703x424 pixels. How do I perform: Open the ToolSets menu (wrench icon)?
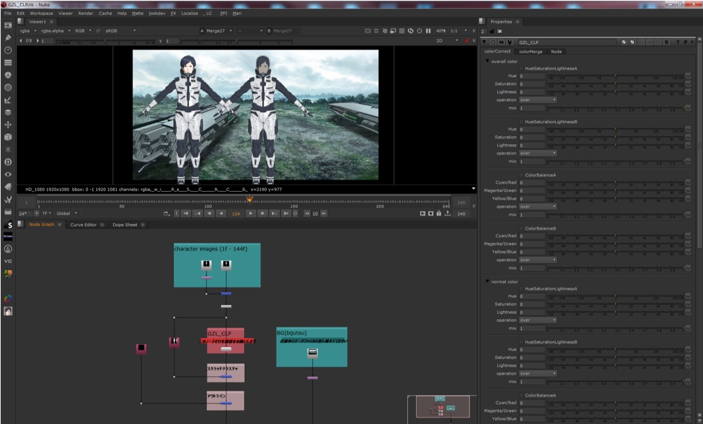[7, 199]
